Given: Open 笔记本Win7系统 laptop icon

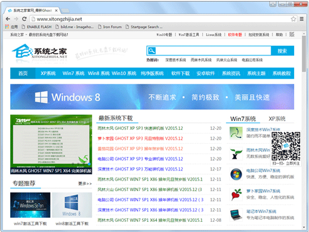Looking at the screenshot, I should (236, 215).
